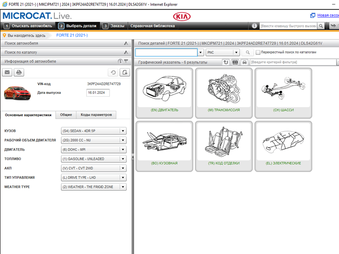Focus the hotkey quick-access input field

click(x=288, y=26)
